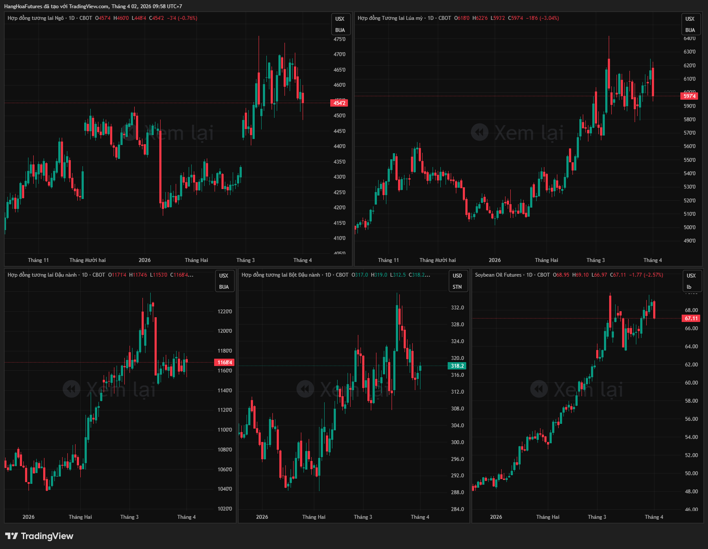The width and height of the screenshot is (708, 549).
Task: Click the corn open value O457'4
Action: (x=103, y=18)
